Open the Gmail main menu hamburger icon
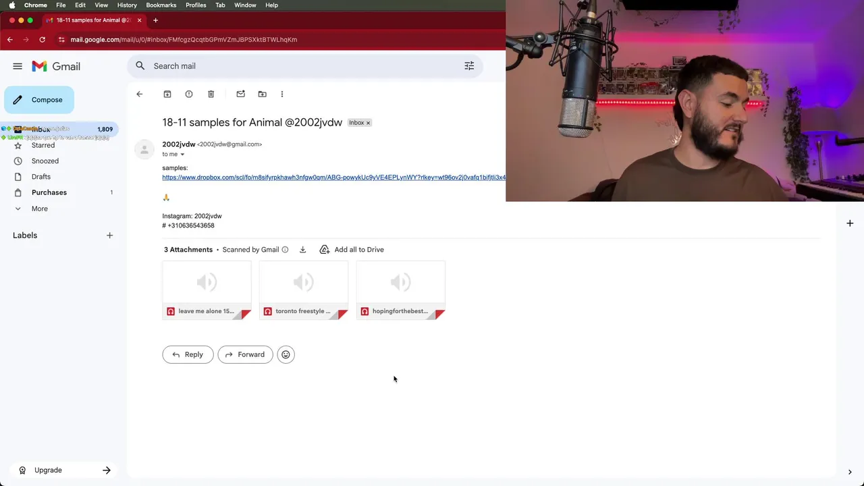Image resolution: width=864 pixels, height=486 pixels. 18,66
